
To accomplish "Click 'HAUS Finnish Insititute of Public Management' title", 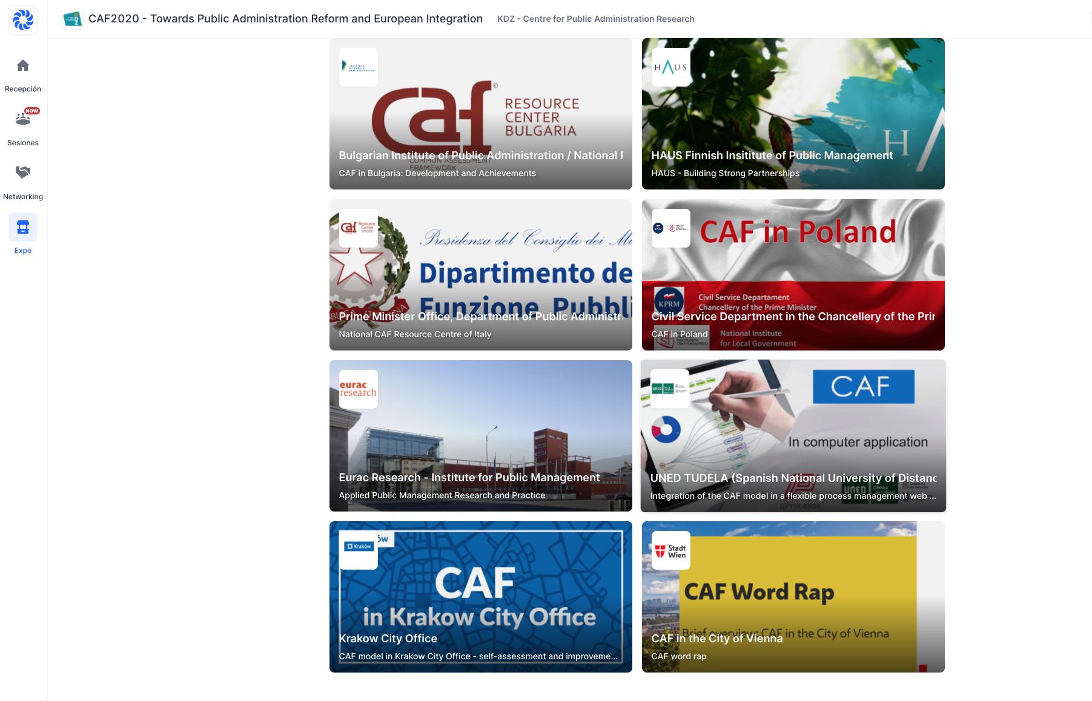I will (772, 156).
